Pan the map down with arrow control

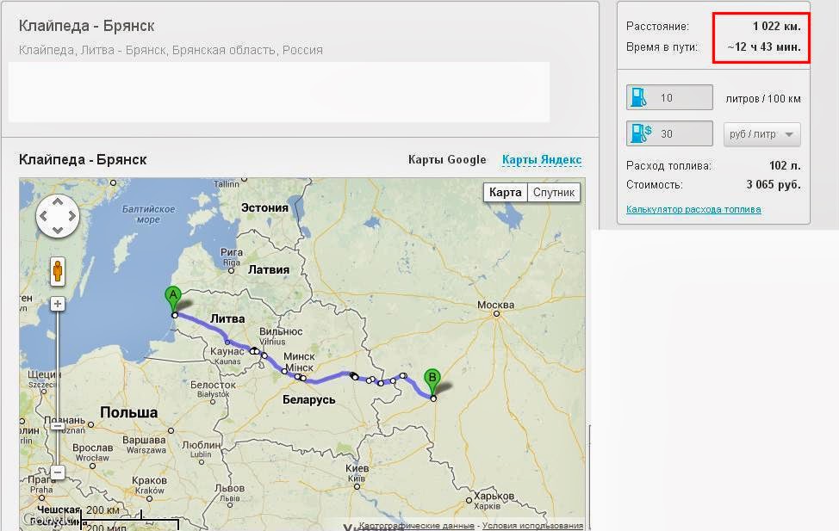coord(58,231)
